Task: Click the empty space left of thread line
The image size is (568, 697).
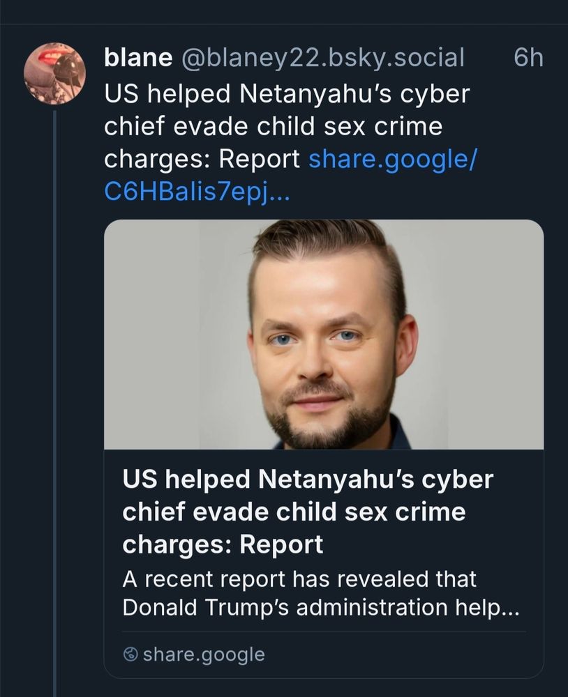Action: point(24,418)
